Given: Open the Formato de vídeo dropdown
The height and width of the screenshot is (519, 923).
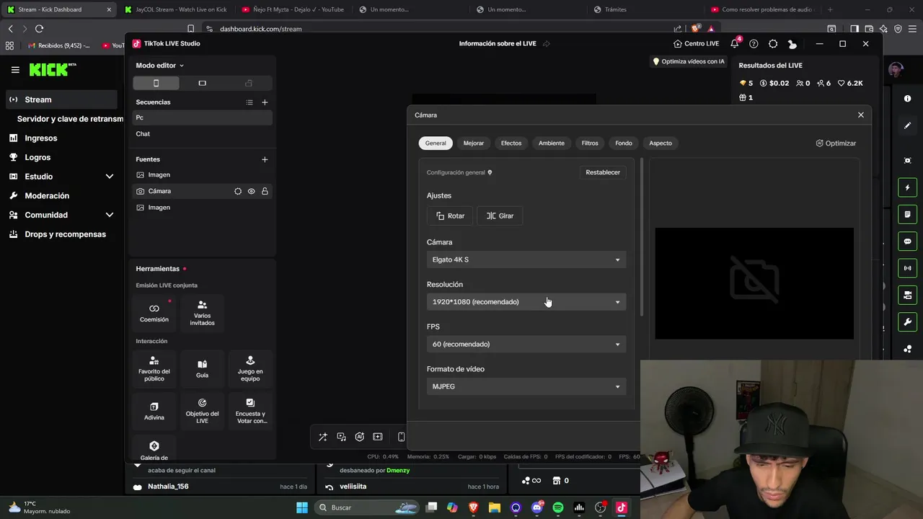Looking at the screenshot, I should pos(526,386).
